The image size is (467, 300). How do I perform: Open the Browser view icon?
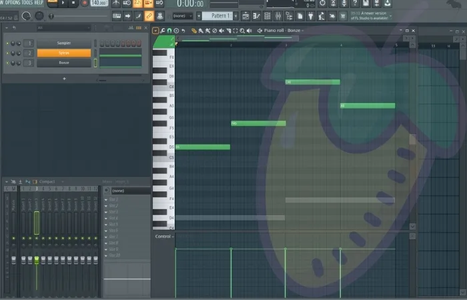[x=289, y=16]
